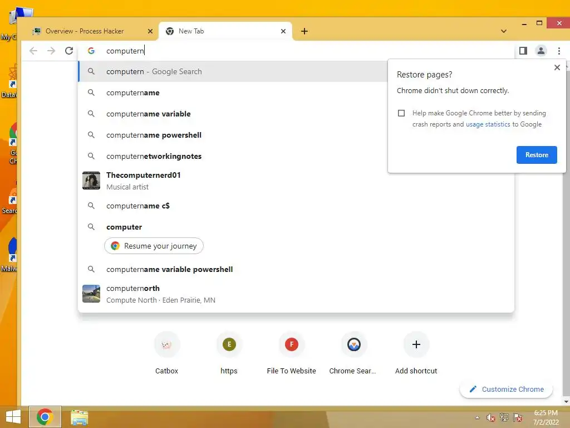The width and height of the screenshot is (570, 428).
Task: Enable sending crash reports checkbox
Action: coord(401,113)
